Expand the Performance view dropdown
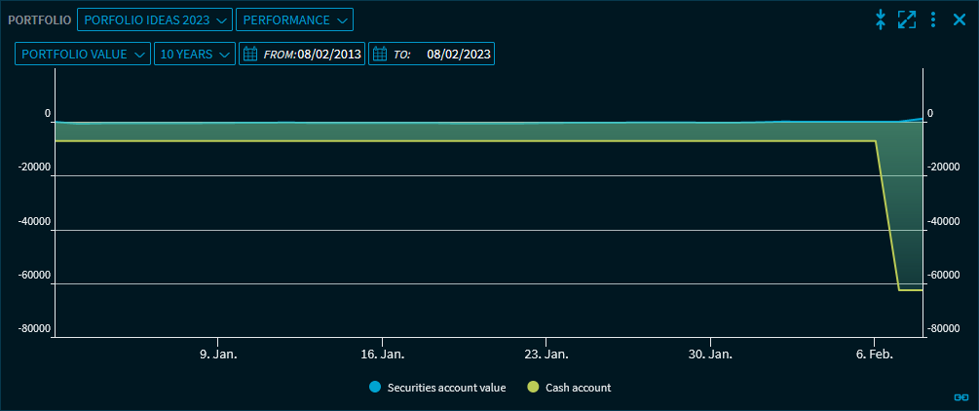This screenshot has width=979, height=411. (294, 19)
